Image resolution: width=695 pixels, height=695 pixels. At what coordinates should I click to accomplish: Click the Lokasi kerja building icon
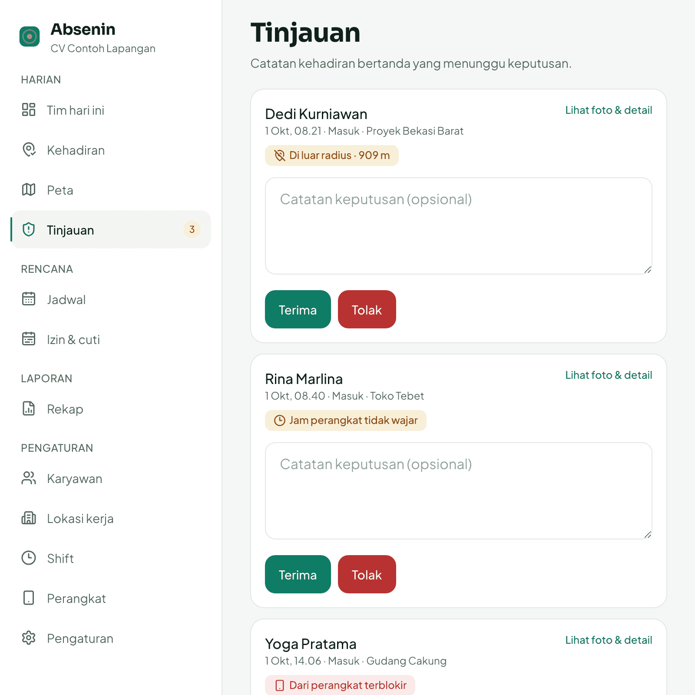(x=29, y=518)
